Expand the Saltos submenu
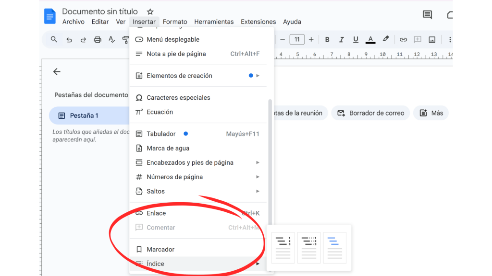This screenshot has width=492, height=276. [197, 191]
